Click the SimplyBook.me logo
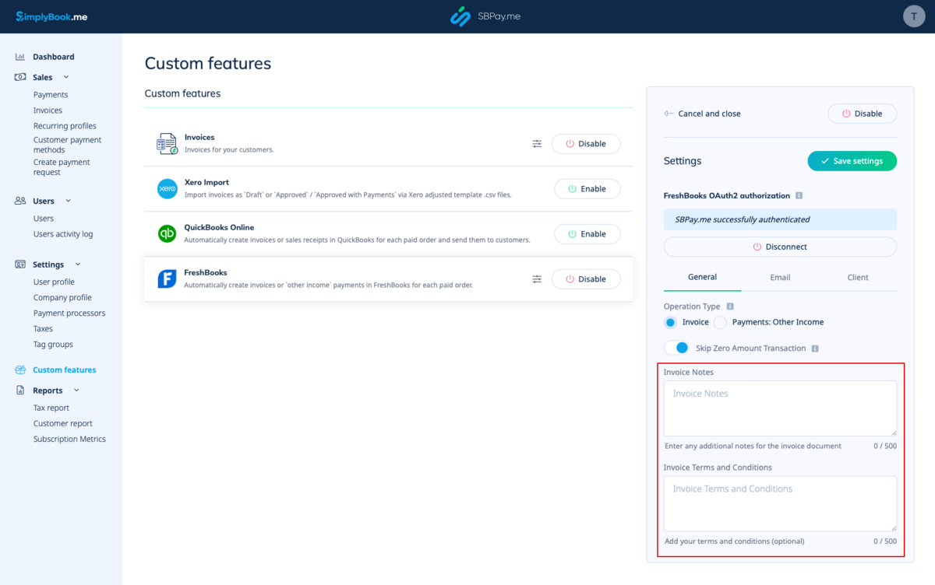This screenshot has width=935, height=585. 51,16
